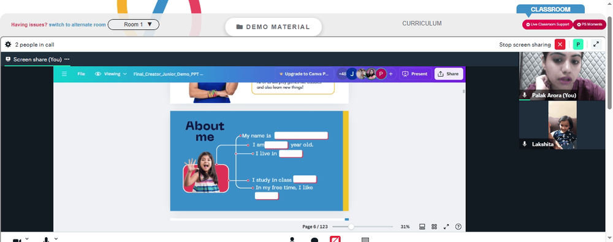Screen dimensions: 613x242
Task: Toggle the red screen share button
Action: 335,240
